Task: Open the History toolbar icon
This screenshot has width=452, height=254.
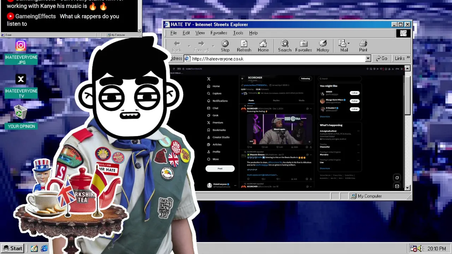Action: 323,43
